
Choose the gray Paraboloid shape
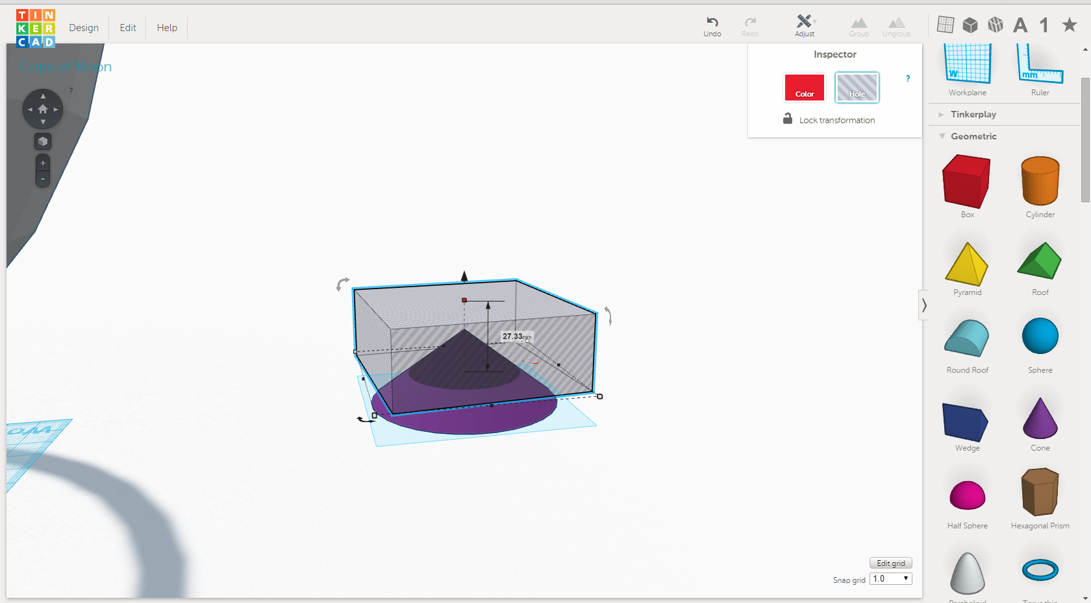click(x=967, y=573)
